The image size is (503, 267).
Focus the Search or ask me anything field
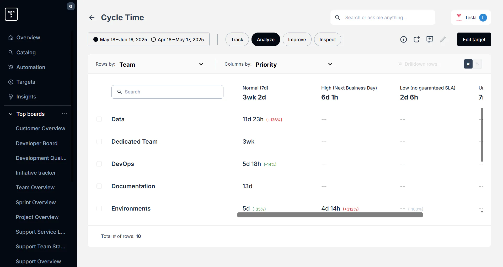[383, 18]
